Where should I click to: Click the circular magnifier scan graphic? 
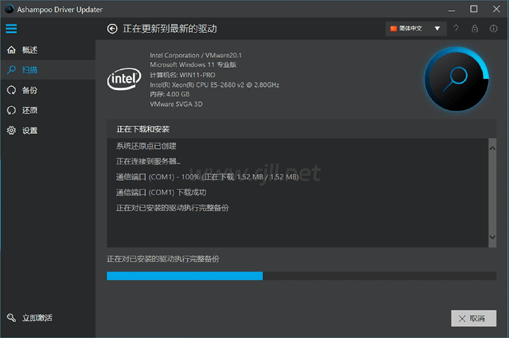[456, 79]
